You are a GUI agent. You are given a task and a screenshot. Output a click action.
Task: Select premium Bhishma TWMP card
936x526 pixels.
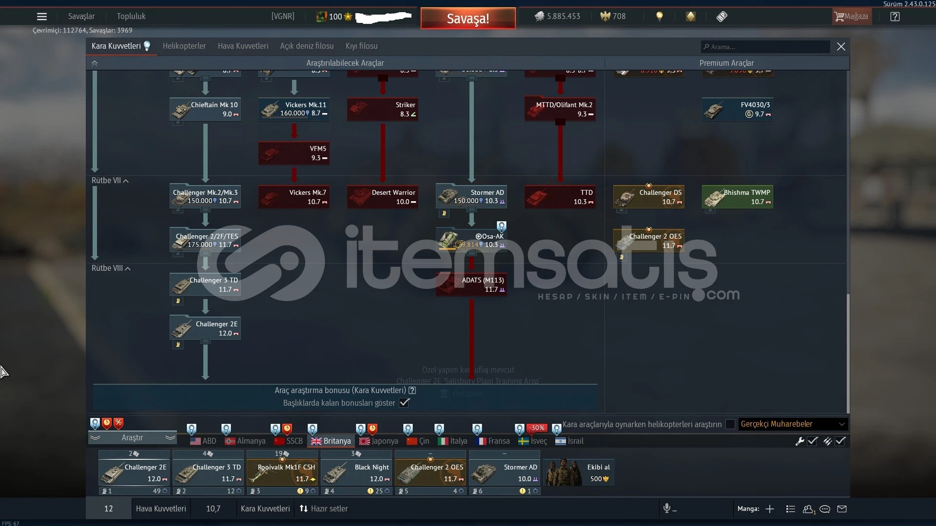(x=738, y=197)
